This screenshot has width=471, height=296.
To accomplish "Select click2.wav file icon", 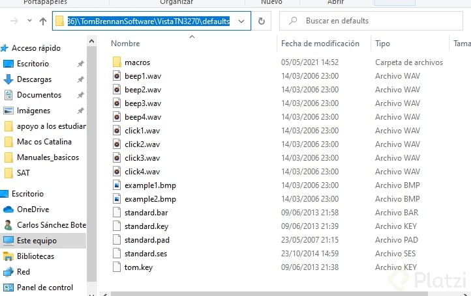I will [117, 144].
